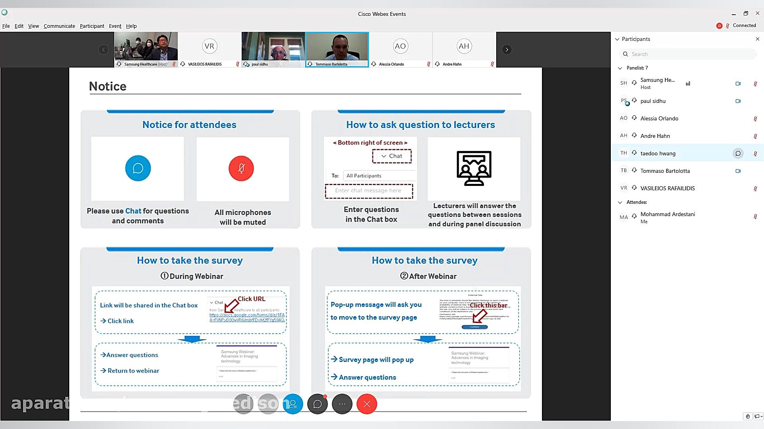The image size is (764, 429).
Task: Select VASILEIOS RAFAILIDIS VR video tile
Action: pyautogui.click(x=210, y=50)
